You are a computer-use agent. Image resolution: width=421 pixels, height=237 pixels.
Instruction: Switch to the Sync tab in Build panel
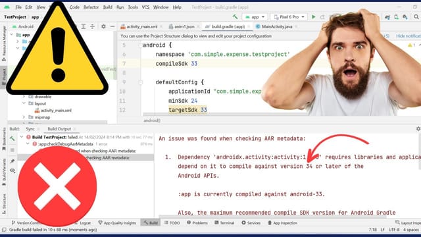(30, 129)
